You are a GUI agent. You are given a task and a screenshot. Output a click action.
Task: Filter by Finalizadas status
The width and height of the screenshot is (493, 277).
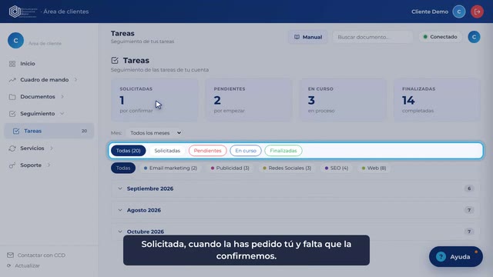(283, 151)
